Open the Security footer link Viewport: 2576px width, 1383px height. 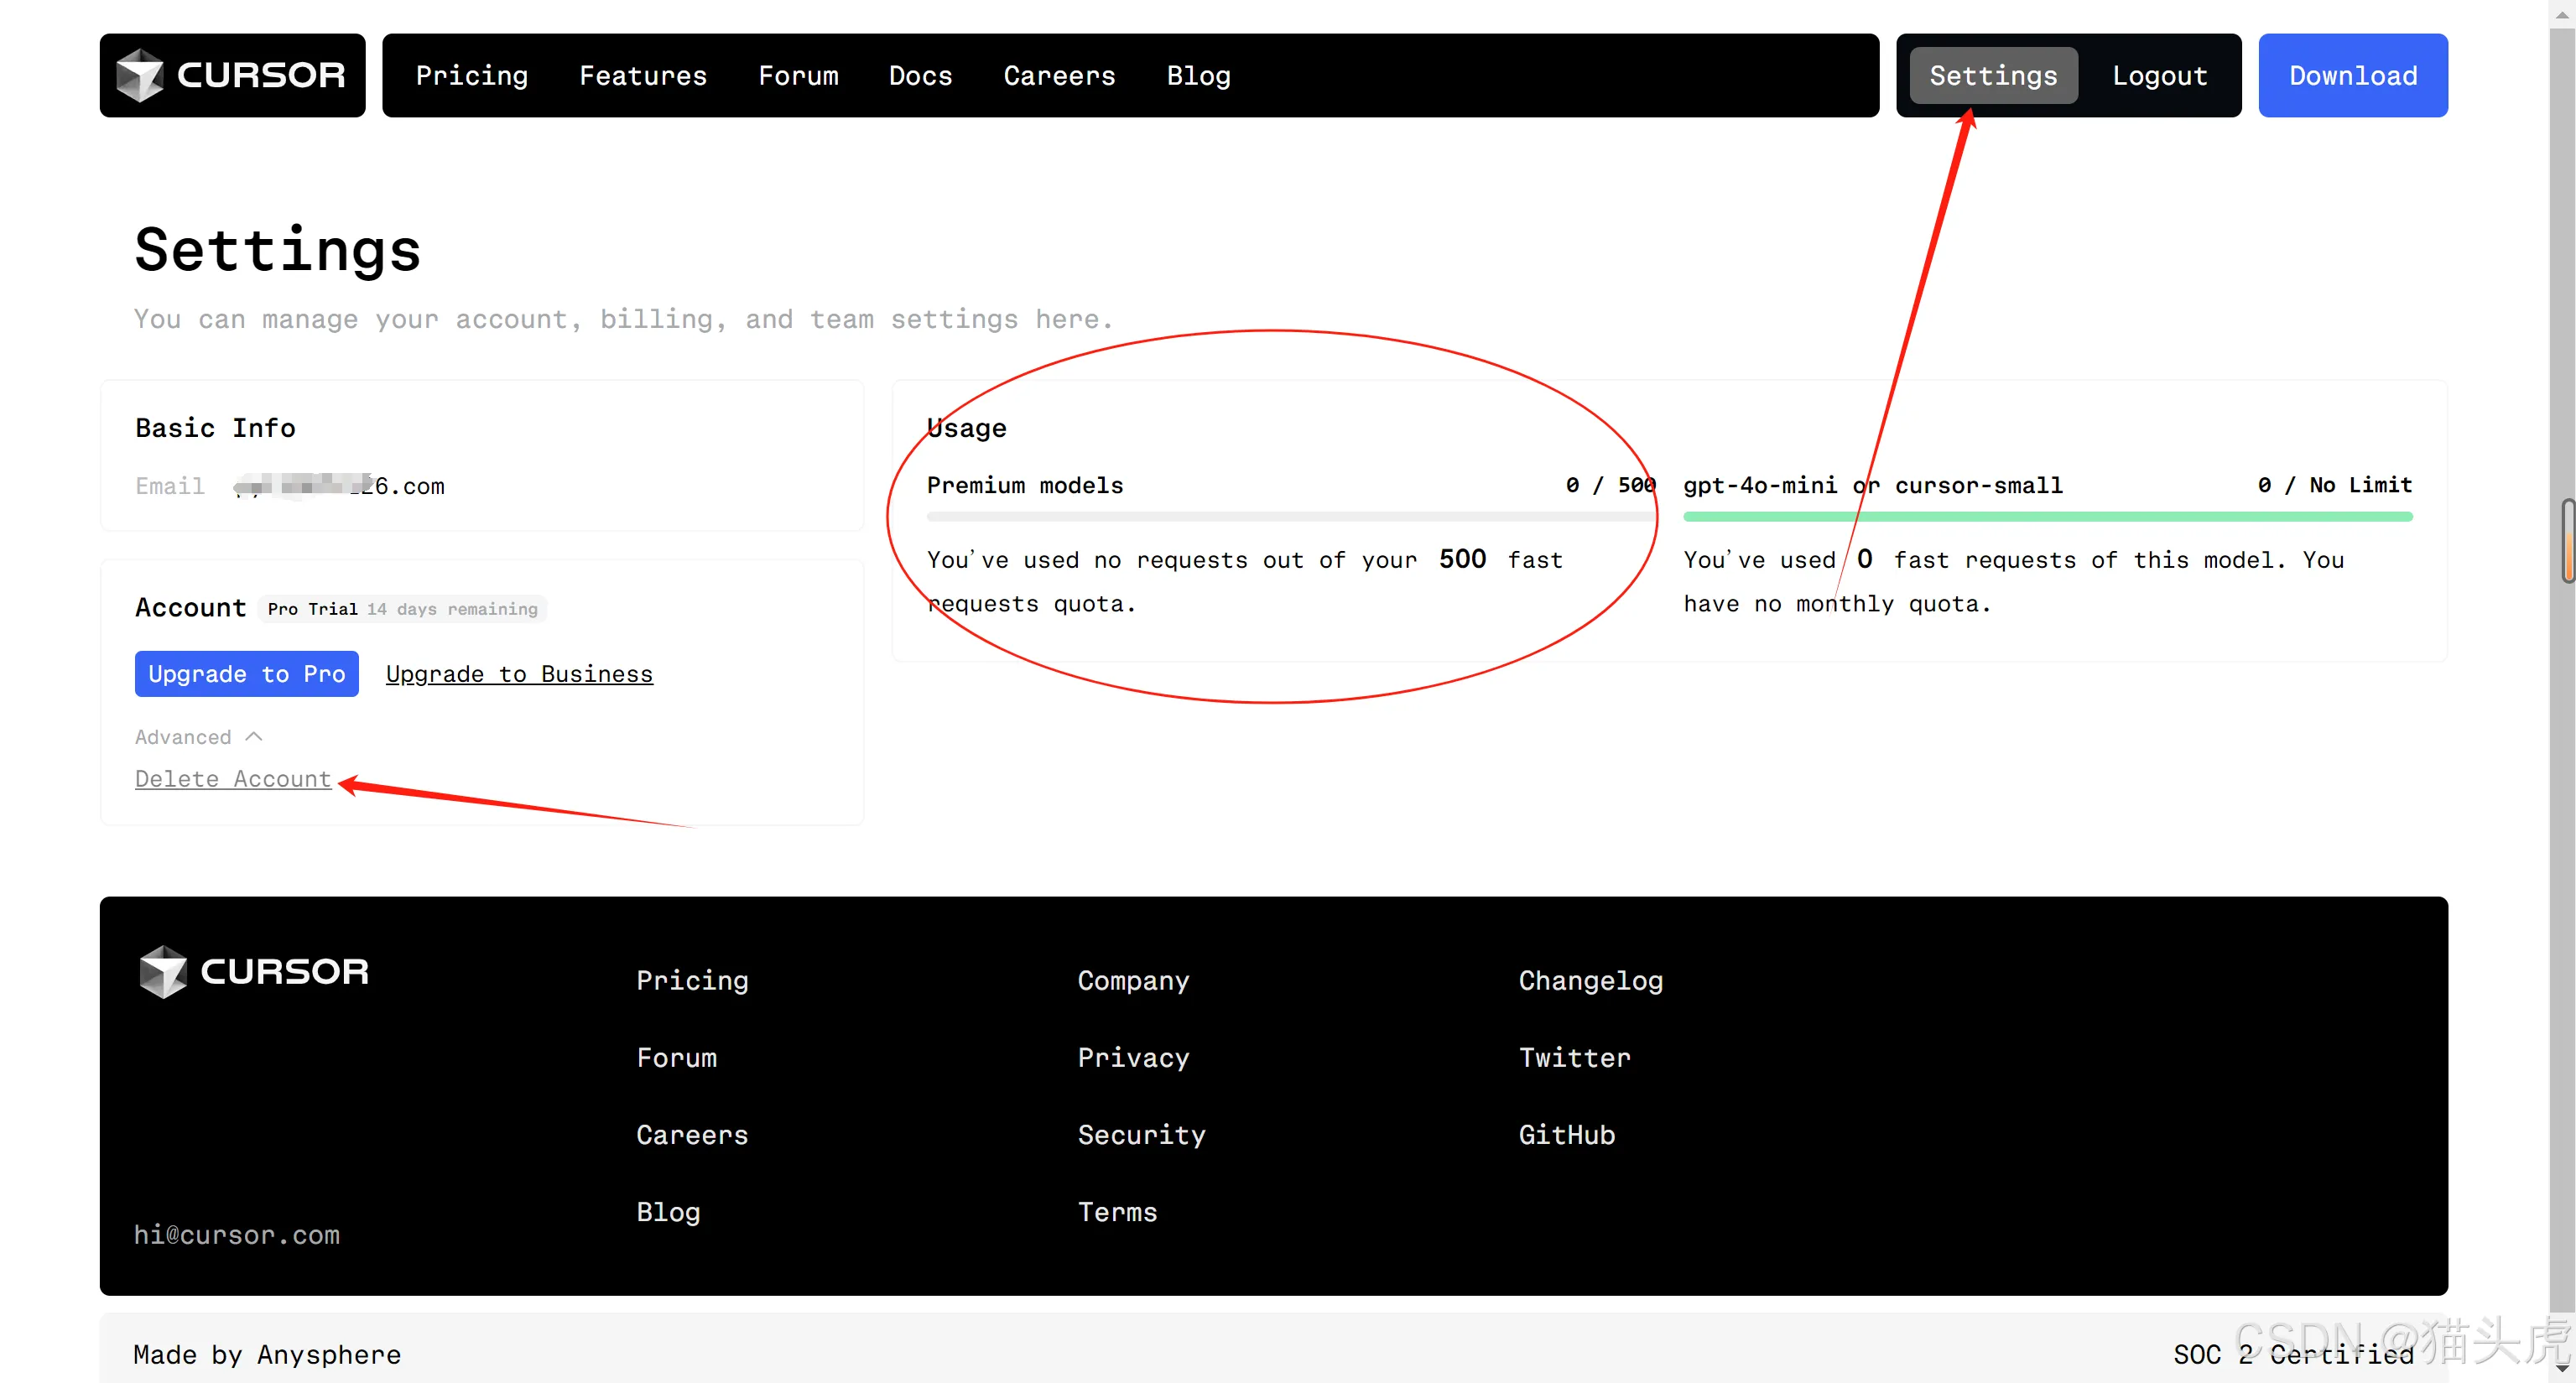tap(1141, 1135)
